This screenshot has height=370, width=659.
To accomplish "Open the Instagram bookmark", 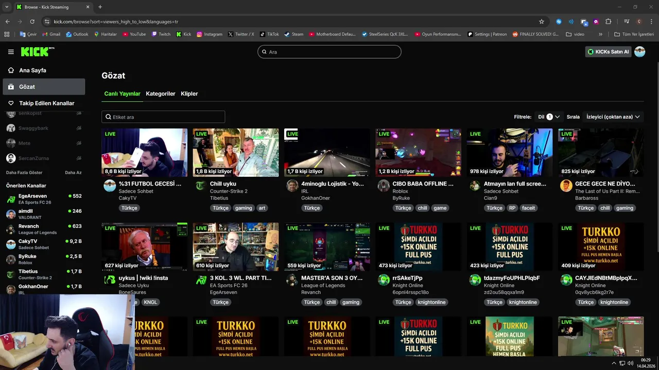I will (210, 34).
